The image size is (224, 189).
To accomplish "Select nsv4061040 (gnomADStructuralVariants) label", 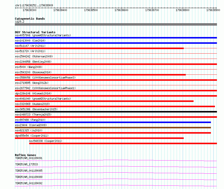I will tap(43, 99).
